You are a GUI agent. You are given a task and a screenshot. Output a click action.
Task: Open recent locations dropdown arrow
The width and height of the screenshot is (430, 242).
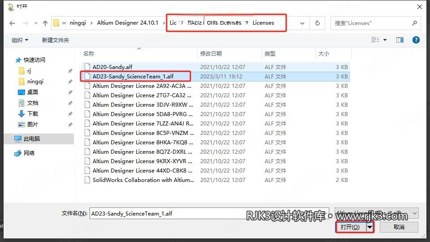coord(36,23)
